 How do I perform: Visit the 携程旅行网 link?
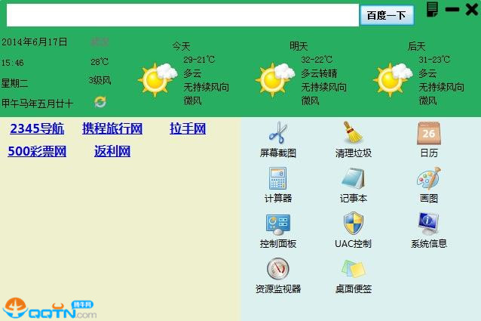click(x=112, y=129)
